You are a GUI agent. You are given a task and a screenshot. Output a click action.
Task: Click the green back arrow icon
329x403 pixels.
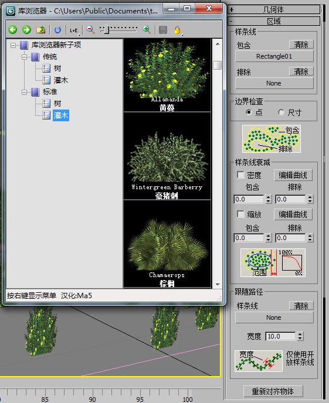[12, 30]
